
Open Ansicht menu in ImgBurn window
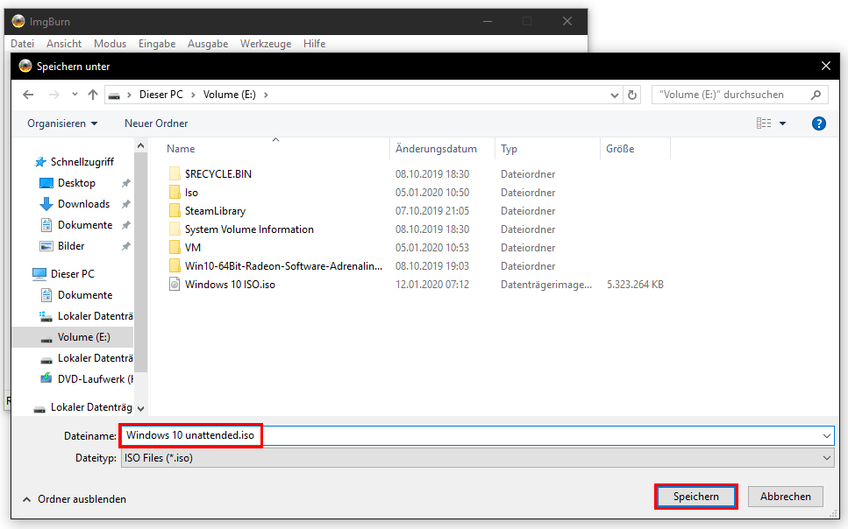click(x=64, y=44)
